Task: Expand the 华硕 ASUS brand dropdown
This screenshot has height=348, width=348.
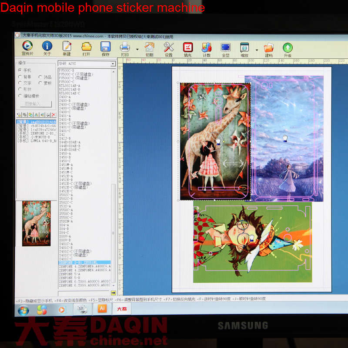Action: pos(113,64)
